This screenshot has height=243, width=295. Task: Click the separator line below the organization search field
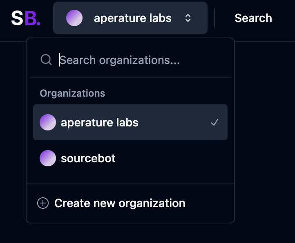pyautogui.click(x=130, y=77)
